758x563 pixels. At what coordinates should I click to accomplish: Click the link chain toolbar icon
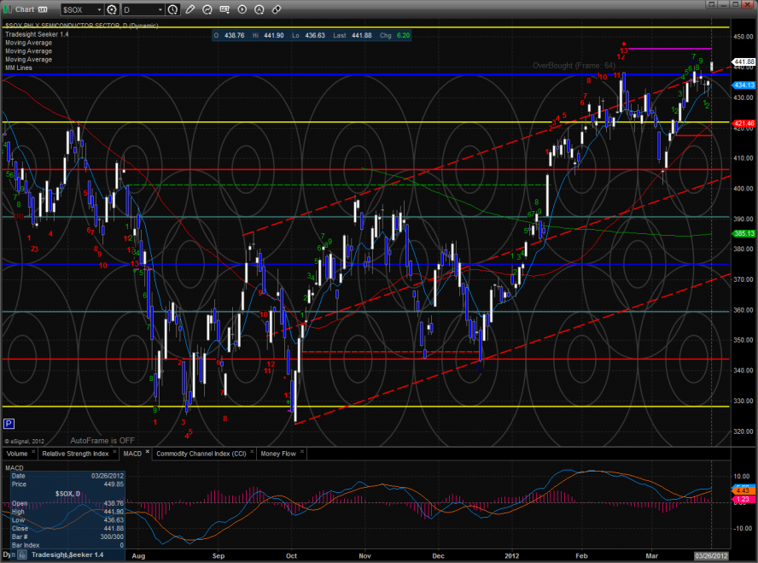277,9
